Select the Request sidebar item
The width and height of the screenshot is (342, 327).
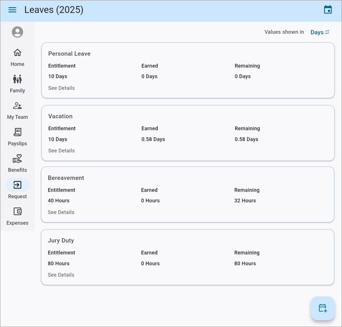(17, 190)
